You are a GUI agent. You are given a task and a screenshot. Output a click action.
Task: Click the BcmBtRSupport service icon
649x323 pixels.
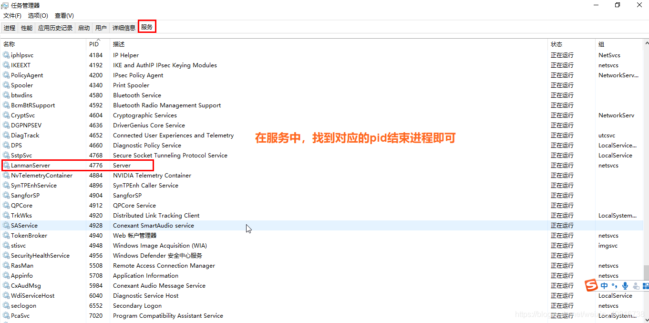click(x=6, y=105)
